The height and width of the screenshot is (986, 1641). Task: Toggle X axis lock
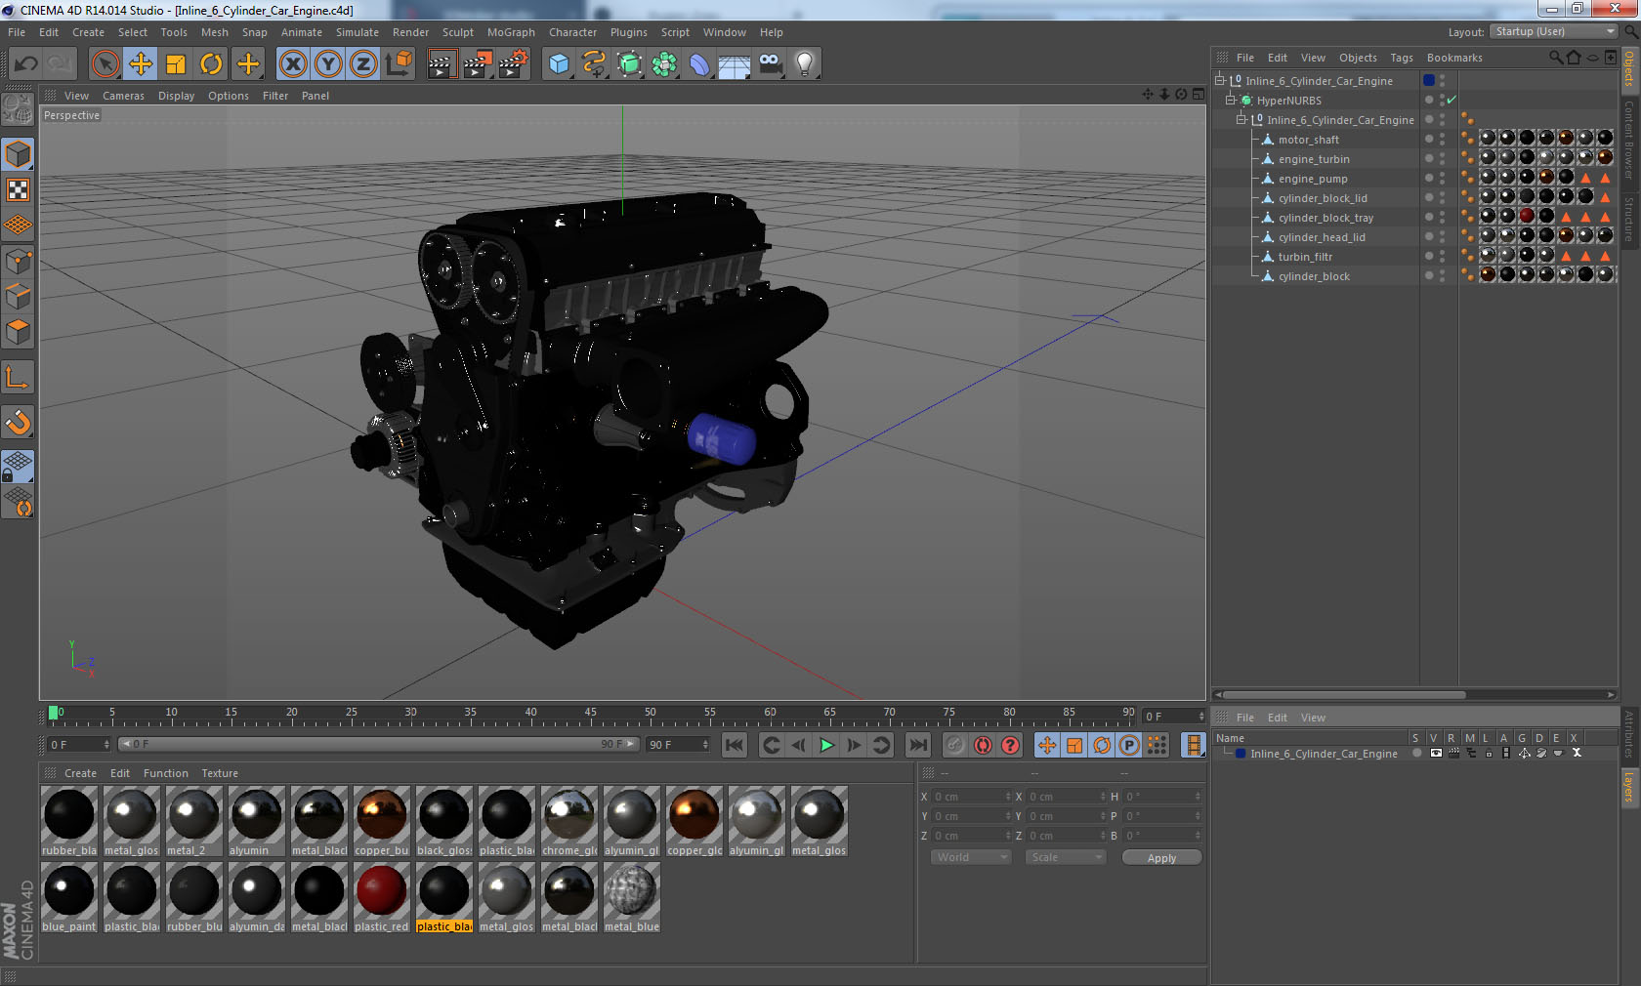coord(292,64)
